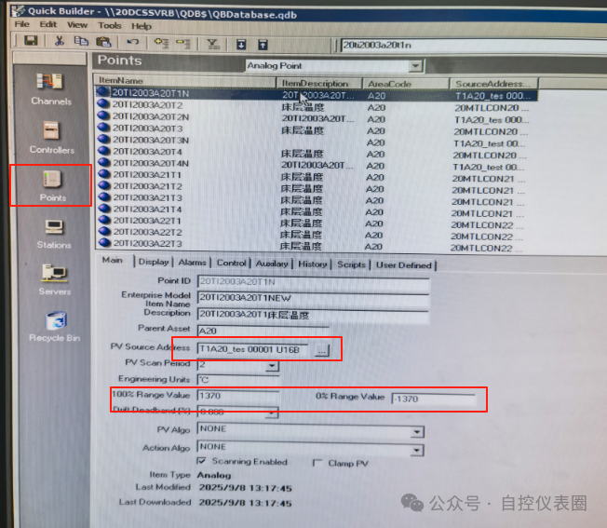Select the 20TI2003A20T1N list row
Viewport: 607px width, 528px height.
coord(317,94)
